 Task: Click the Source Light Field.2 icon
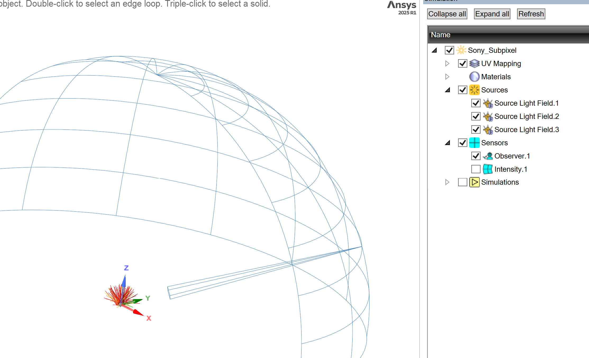(x=488, y=117)
